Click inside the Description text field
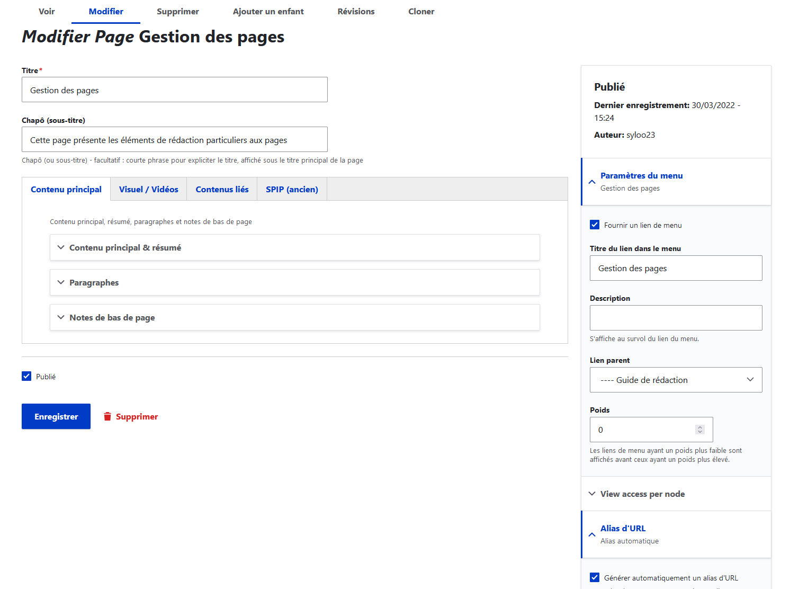This screenshot has height=589, width=790. coord(676,317)
